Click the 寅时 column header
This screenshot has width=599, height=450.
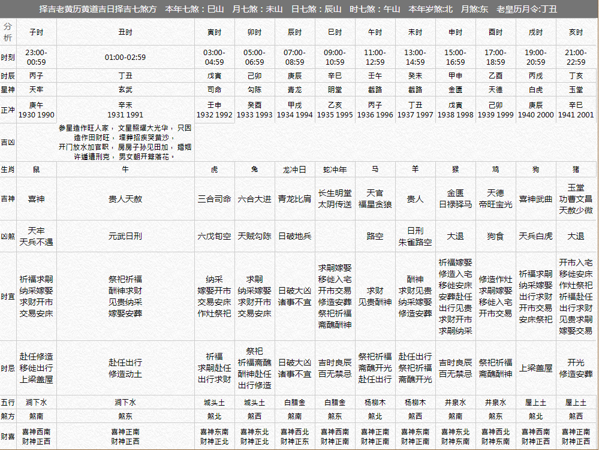coord(214,32)
